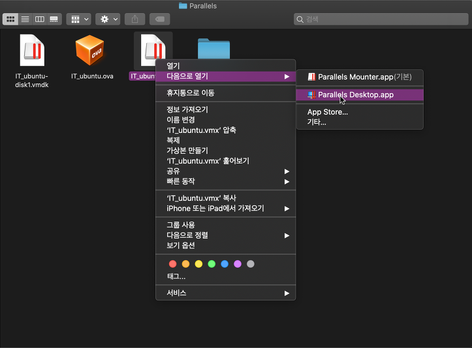Viewport: 472px width, 348px height.
Task: Apply the green tag color
Action: coord(212,264)
